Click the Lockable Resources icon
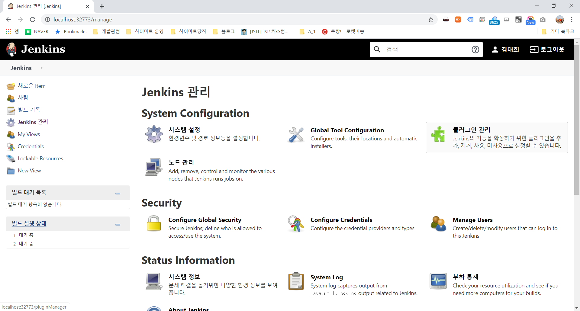Image resolution: width=580 pixels, height=311 pixels. [11, 159]
